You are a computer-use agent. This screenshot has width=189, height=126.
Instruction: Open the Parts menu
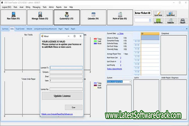tap(15, 7)
